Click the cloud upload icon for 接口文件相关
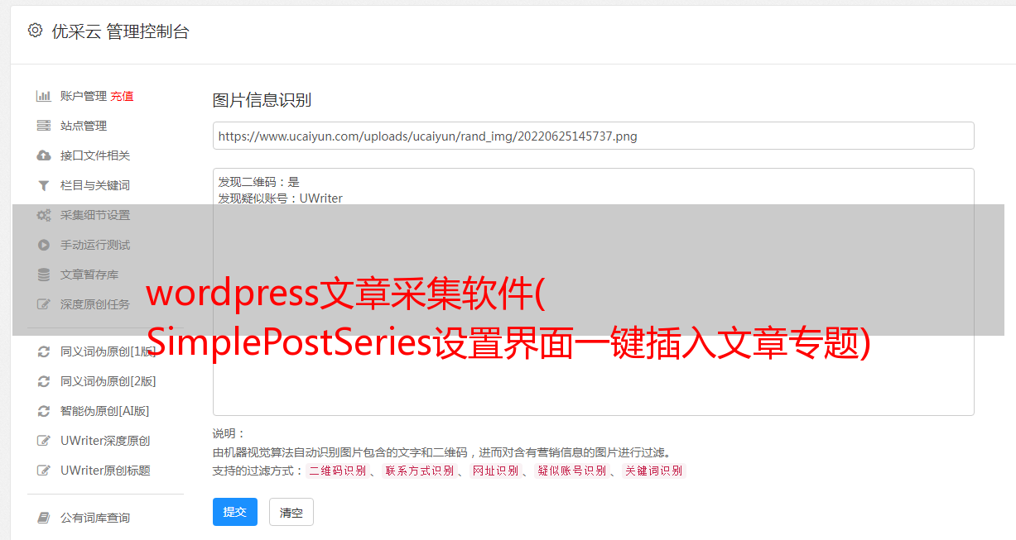1016x540 pixels. click(x=44, y=155)
